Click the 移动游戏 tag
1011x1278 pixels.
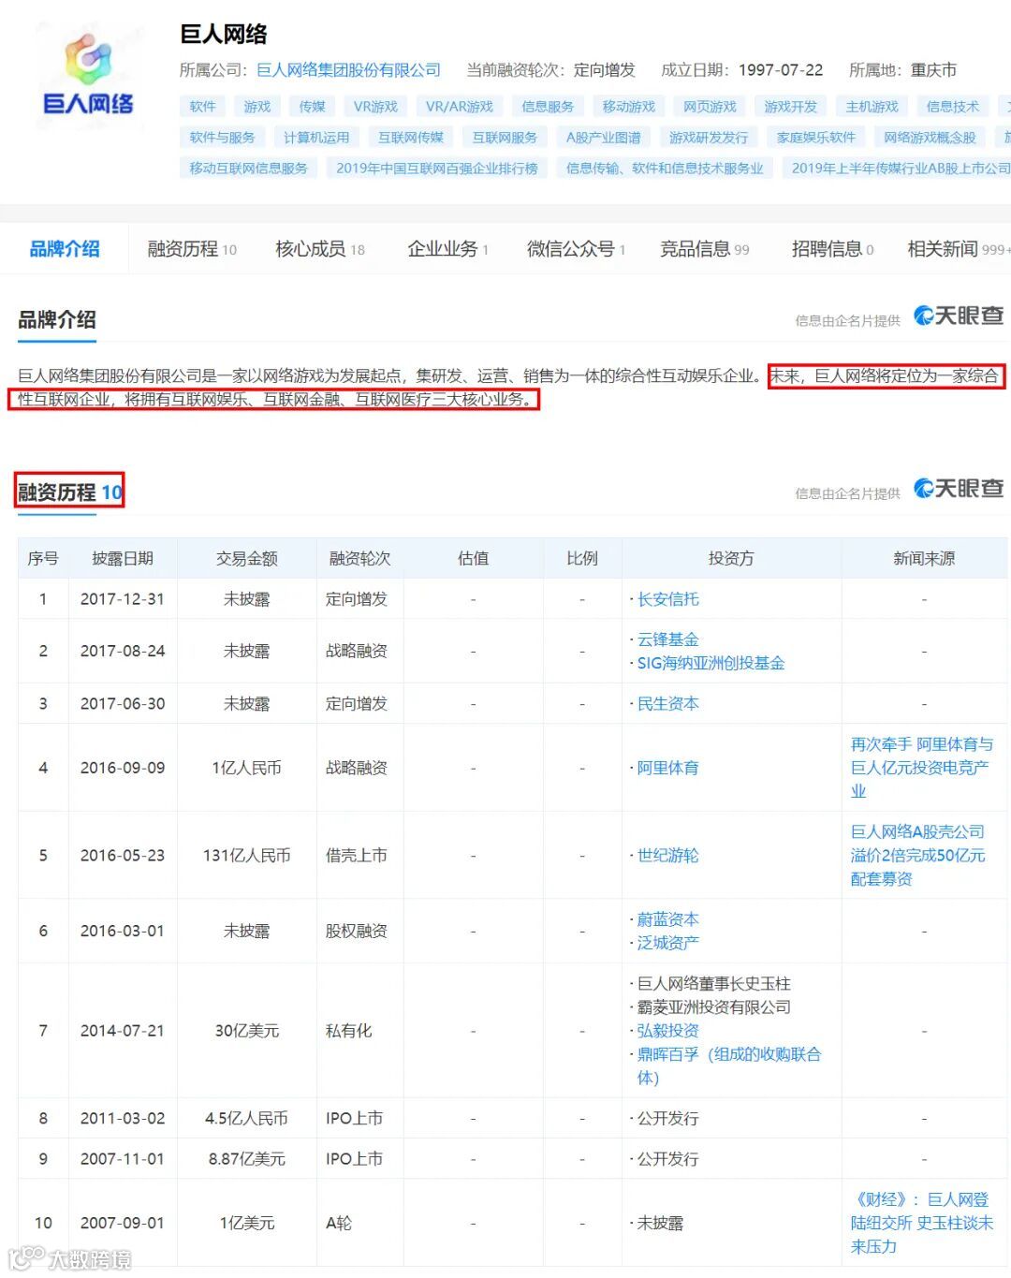pos(629,107)
